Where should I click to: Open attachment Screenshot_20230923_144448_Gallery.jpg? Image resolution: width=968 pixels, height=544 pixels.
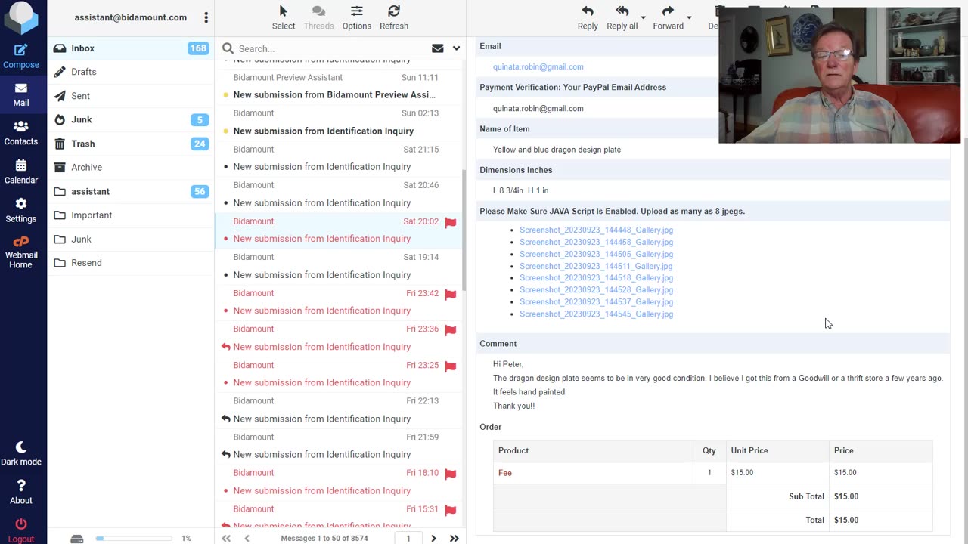click(x=596, y=230)
